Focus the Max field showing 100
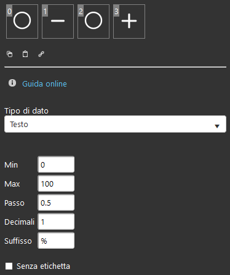The height and width of the screenshot is (275, 230). tap(56, 184)
